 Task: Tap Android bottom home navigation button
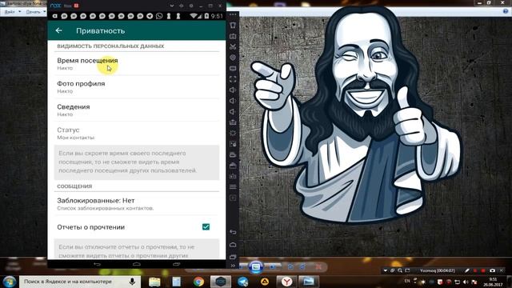click(137, 264)
